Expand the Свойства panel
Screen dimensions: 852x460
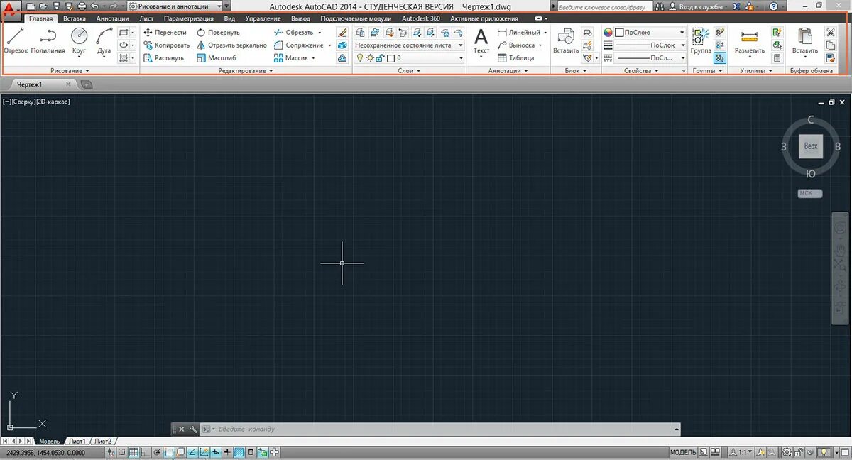pyautogui.click(x=643, y=71)
